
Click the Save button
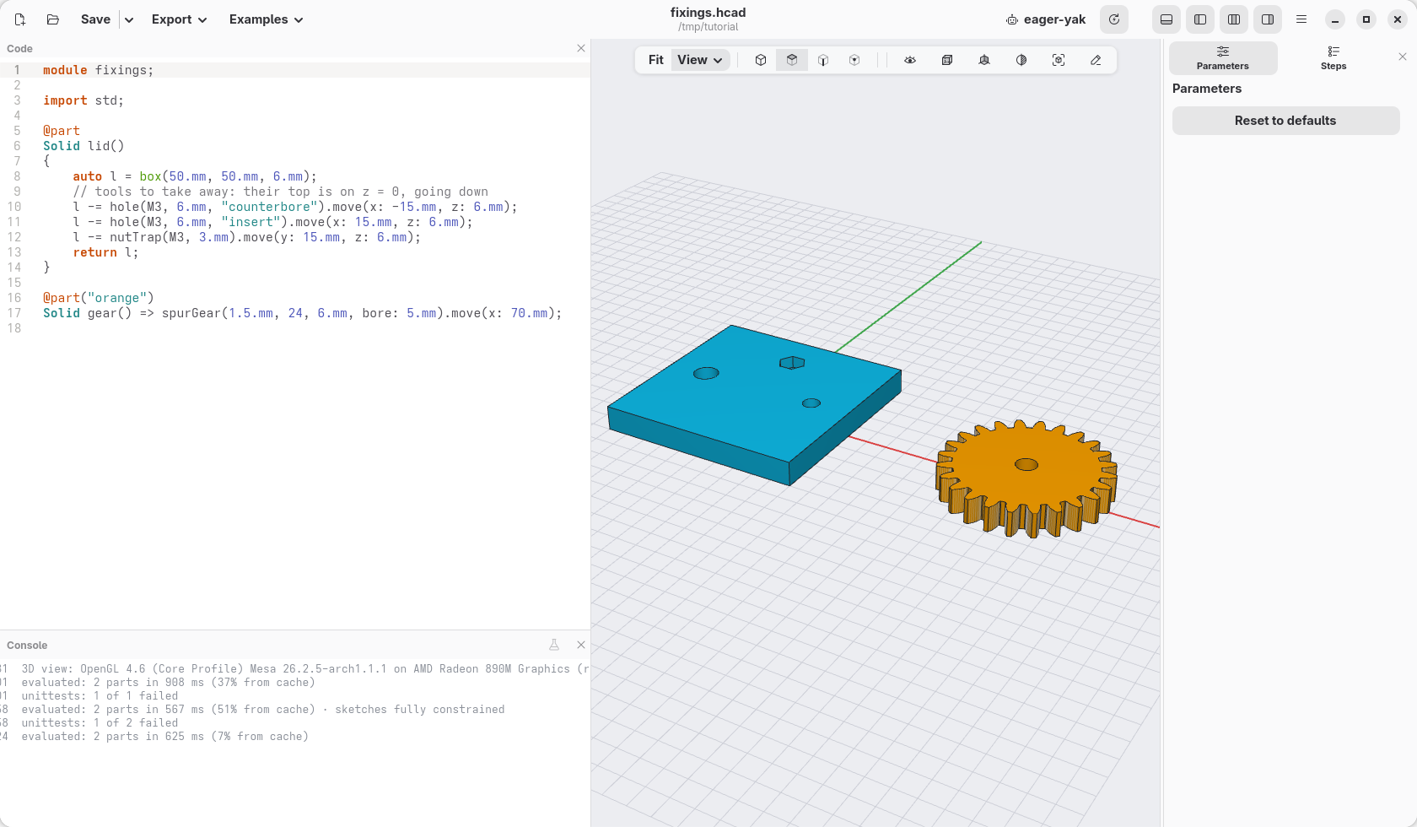coord(95,19)
